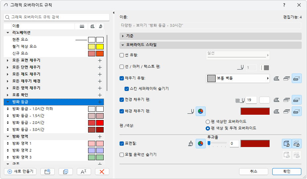Uncheck 스킨 세퍼레이터 숨기기 checkbox
This screenshot has width=307, height=179.
(x=127, y=89)
